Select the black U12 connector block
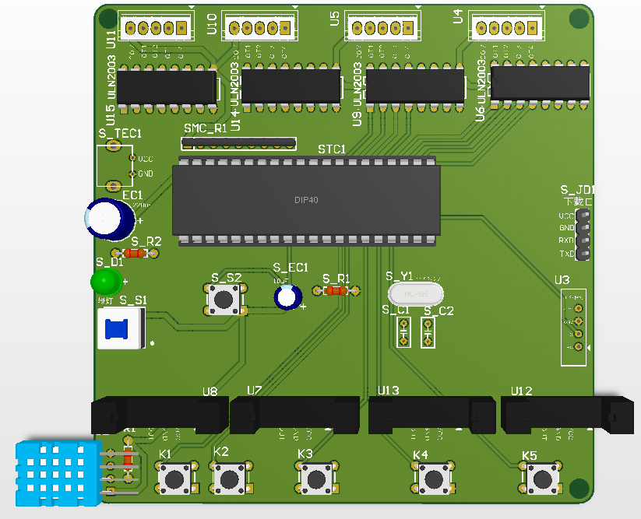Image resolution: width=641 pixels, height=519 pixels. 568,415
